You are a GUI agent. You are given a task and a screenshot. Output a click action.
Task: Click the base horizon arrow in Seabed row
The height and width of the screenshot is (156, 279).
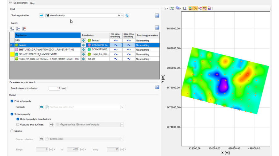click(83, 45)
